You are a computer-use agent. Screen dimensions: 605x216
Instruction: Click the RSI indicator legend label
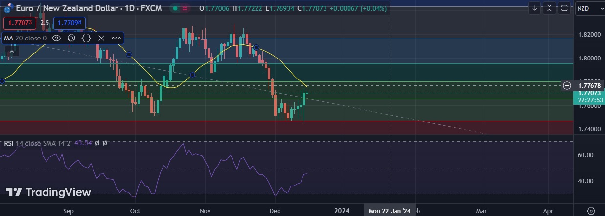point(37,143)
